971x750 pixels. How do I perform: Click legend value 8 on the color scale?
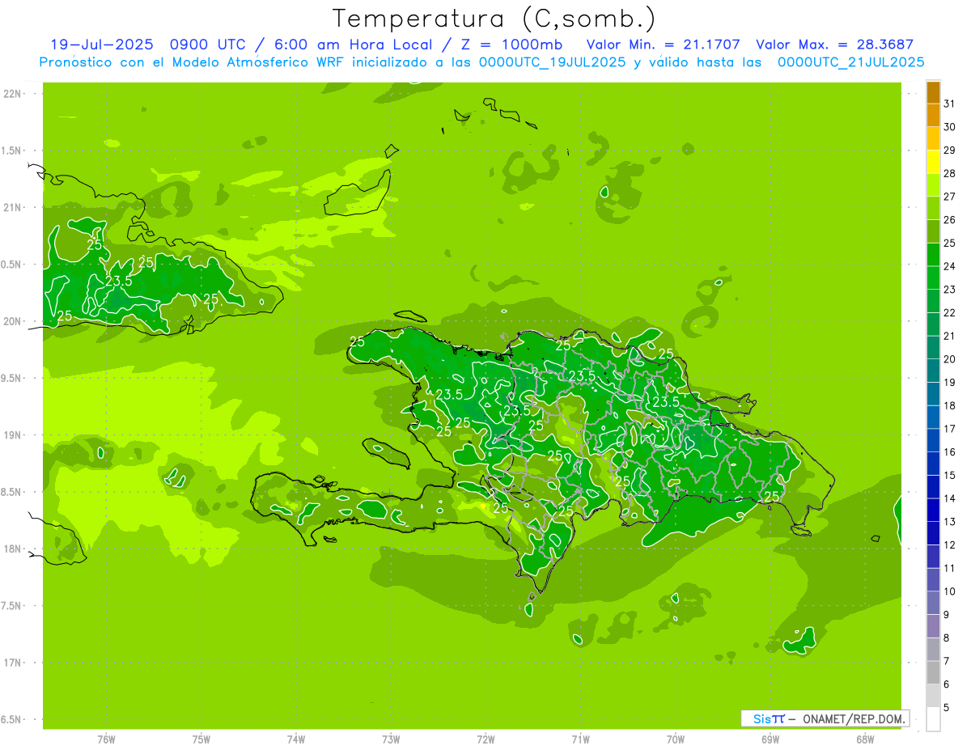point(947,638)
